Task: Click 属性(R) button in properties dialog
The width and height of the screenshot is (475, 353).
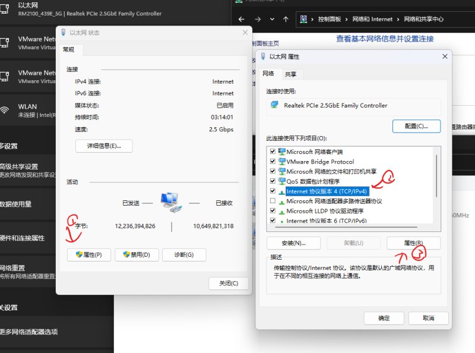Action: [413, 243]
